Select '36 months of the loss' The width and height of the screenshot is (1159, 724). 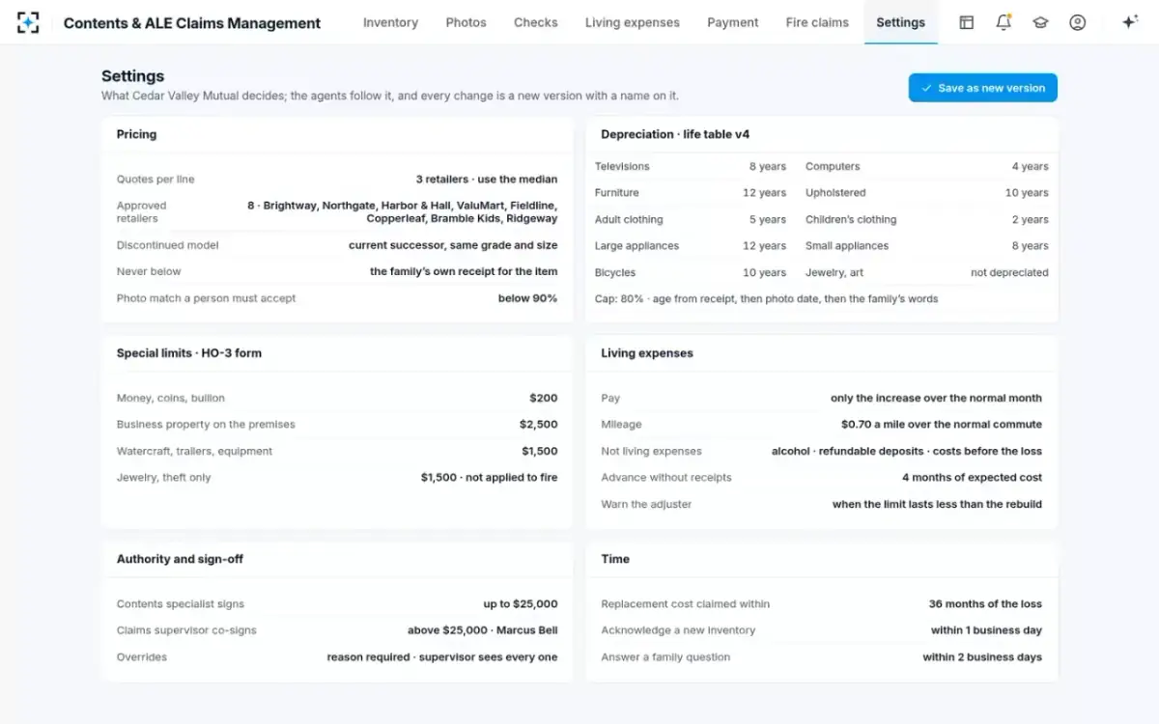click(x=985, y=604)
